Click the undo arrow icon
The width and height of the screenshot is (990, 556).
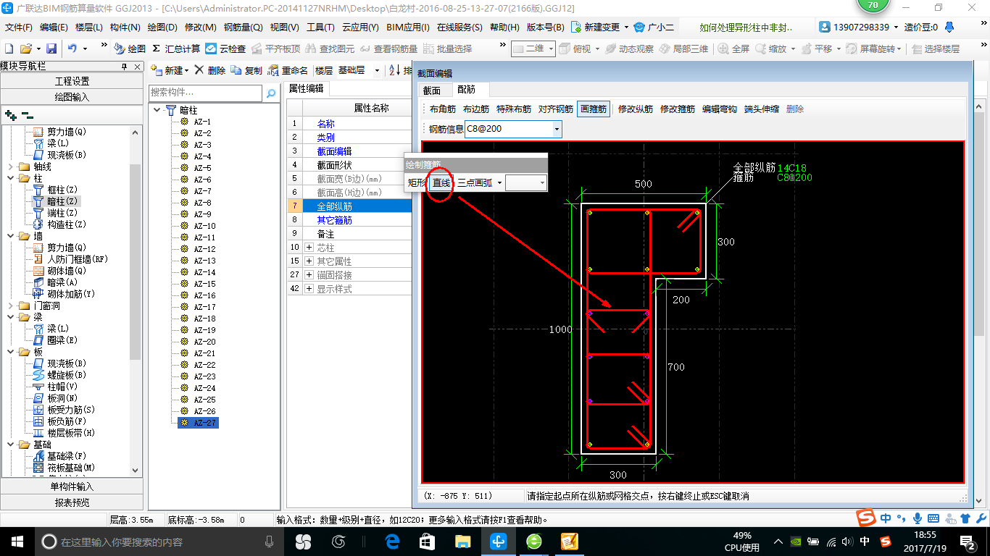[x=72, y=49]
